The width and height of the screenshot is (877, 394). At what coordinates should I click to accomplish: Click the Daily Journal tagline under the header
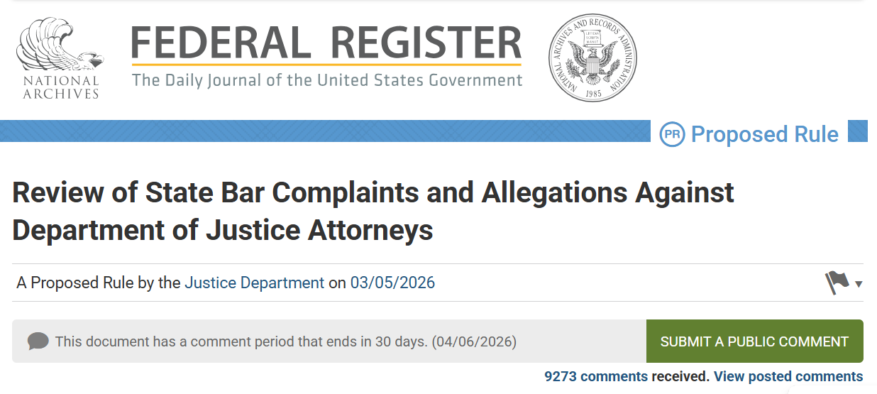click(327, 80)
